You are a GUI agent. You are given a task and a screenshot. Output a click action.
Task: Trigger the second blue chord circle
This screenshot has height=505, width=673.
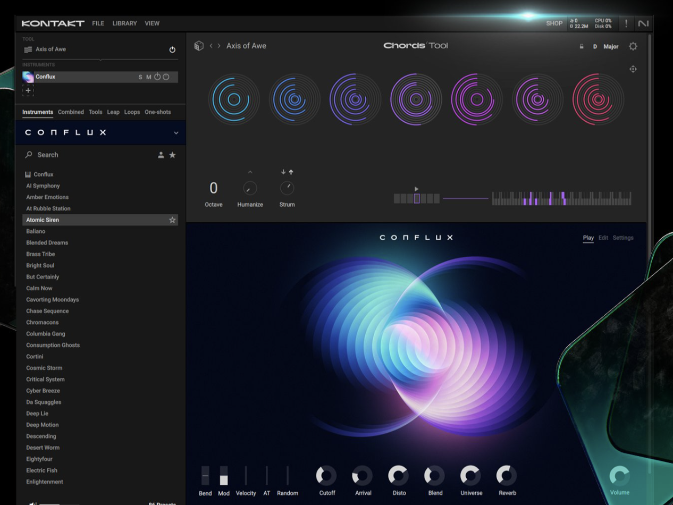tap(295, 99)
